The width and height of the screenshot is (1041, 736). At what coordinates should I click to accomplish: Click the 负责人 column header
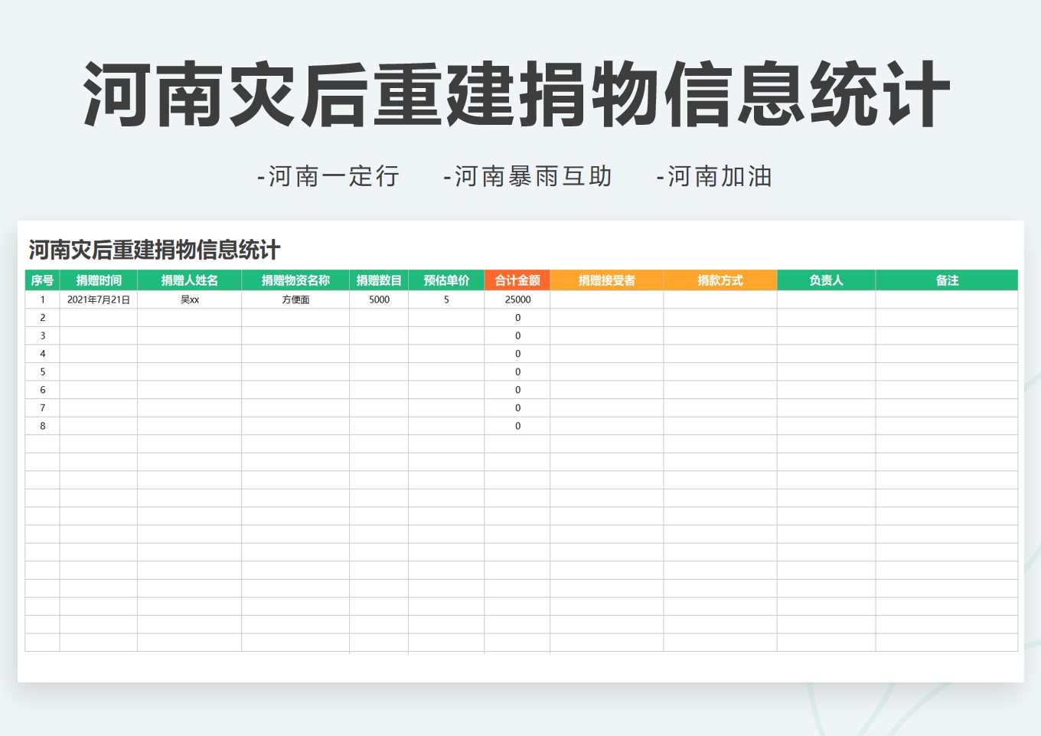point(827,280)
